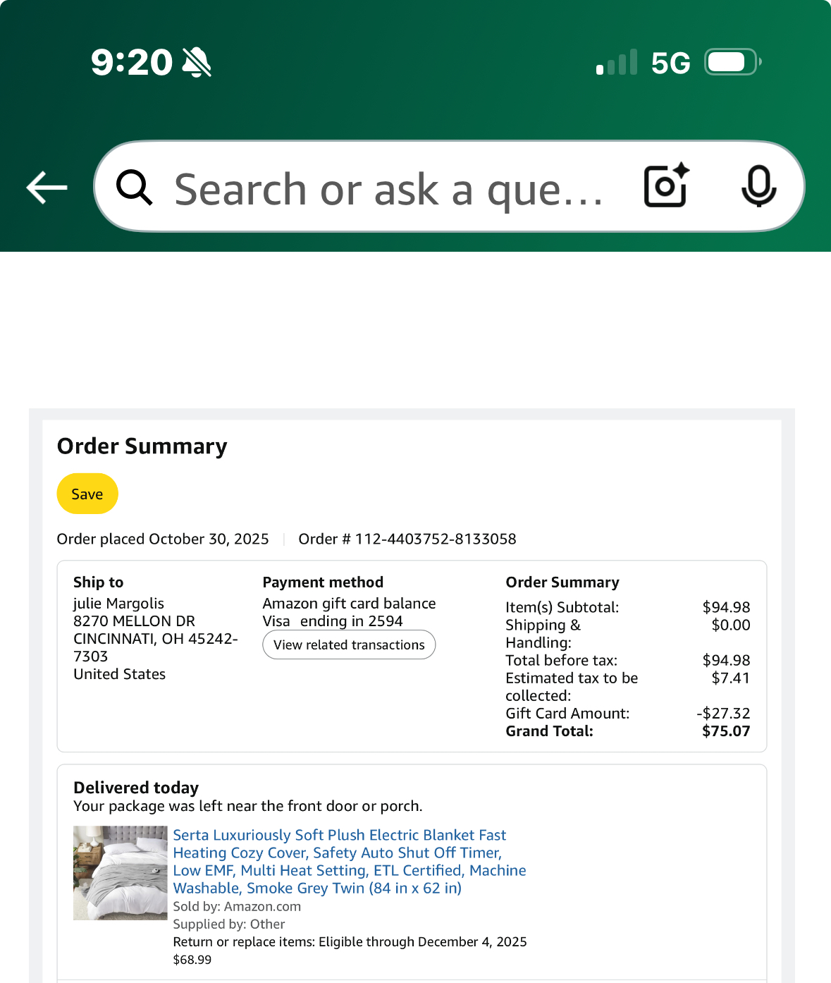The image size is (831, 983).
Task: Tap the Delivered today heading
Action: pyautogui.click(x=136, y=788)
